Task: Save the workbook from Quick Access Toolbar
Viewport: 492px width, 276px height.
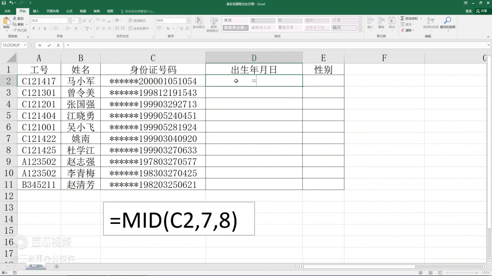Action: point(4,3)
